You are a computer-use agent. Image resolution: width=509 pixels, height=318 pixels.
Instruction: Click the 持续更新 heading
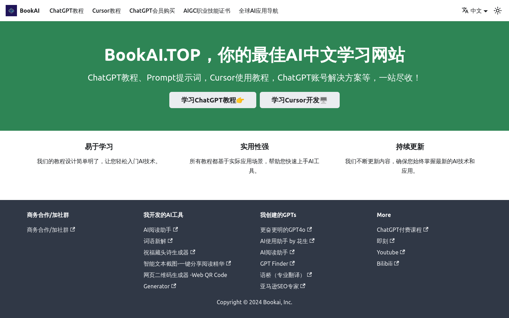(x=410, y=147)
